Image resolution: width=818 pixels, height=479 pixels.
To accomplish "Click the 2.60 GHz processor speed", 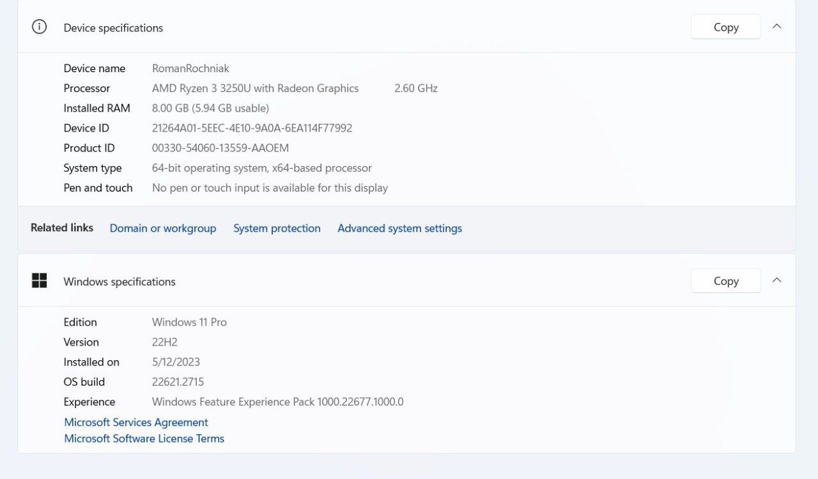I will 416,88.
